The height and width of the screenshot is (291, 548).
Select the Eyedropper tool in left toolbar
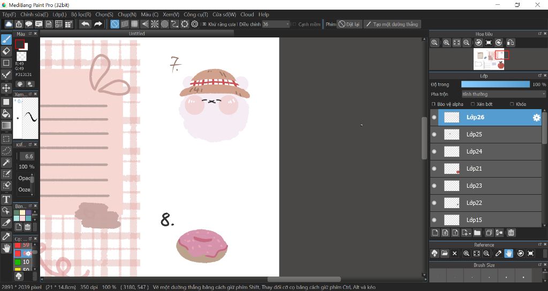tap(6, 236)
